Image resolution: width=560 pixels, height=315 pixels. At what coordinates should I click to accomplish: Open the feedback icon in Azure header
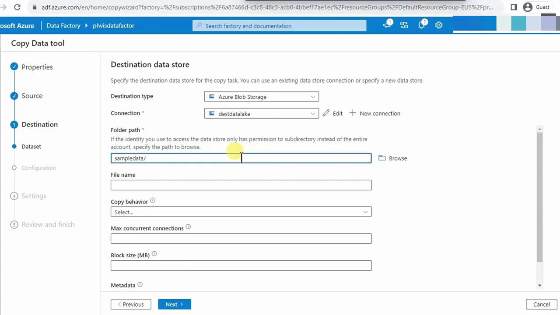pyautogui.click(x=387, y=25)
